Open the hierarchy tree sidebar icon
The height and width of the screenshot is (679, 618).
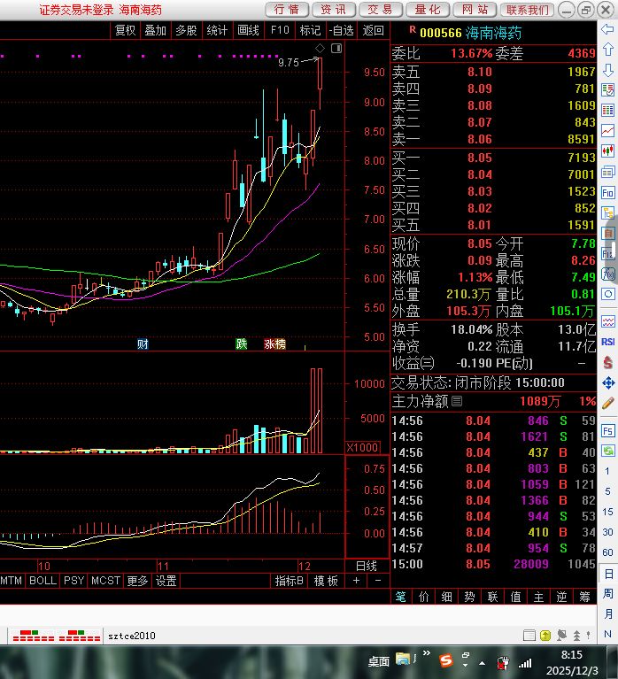click(x=607, y=213)
